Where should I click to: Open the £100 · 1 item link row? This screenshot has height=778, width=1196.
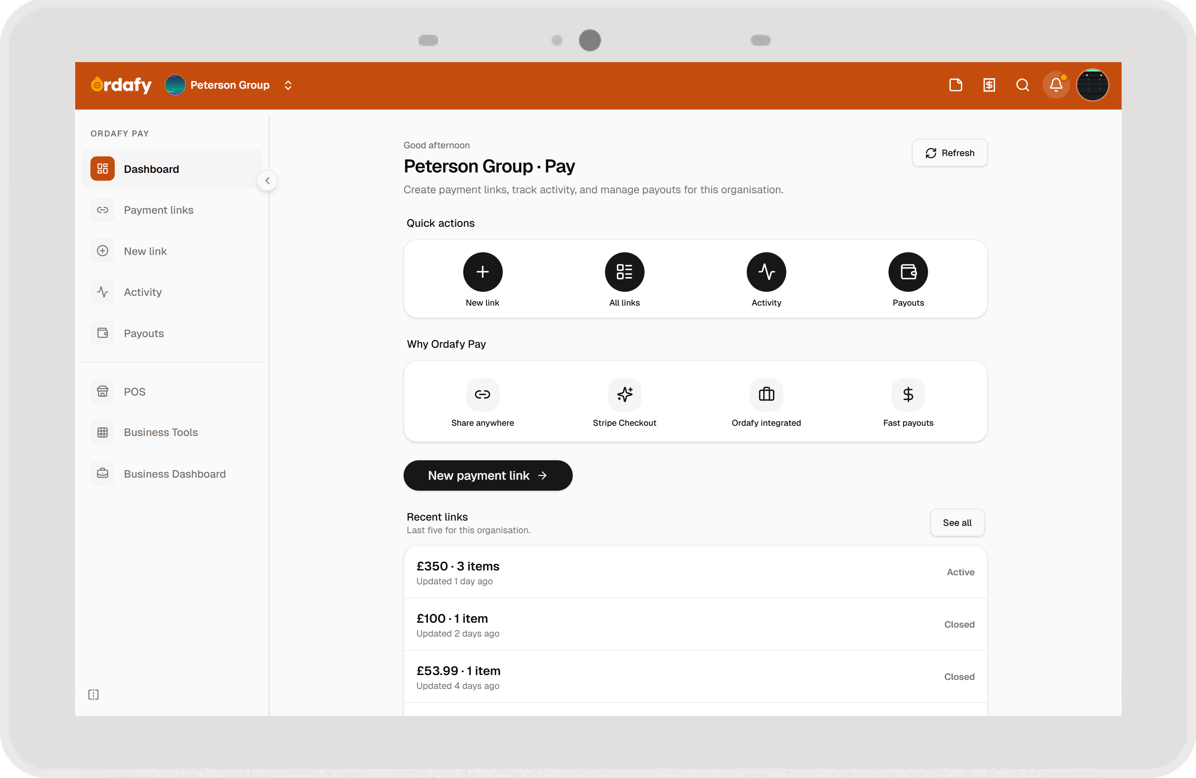696,624
